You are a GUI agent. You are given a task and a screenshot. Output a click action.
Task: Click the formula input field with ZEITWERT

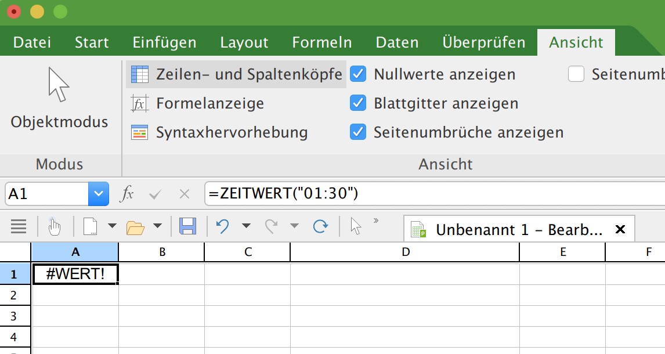435,194
